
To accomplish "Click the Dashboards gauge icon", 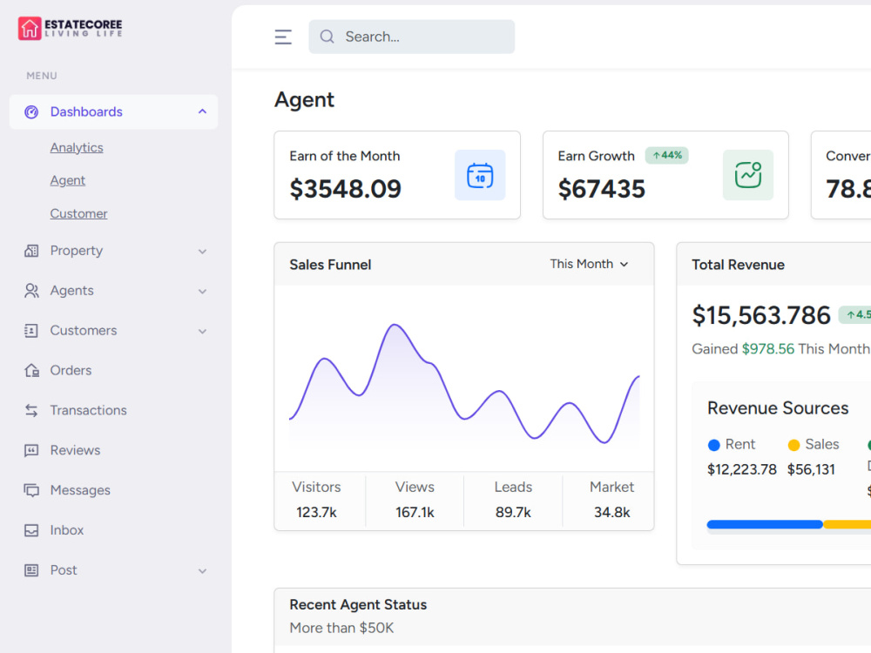I will (31, 112).
